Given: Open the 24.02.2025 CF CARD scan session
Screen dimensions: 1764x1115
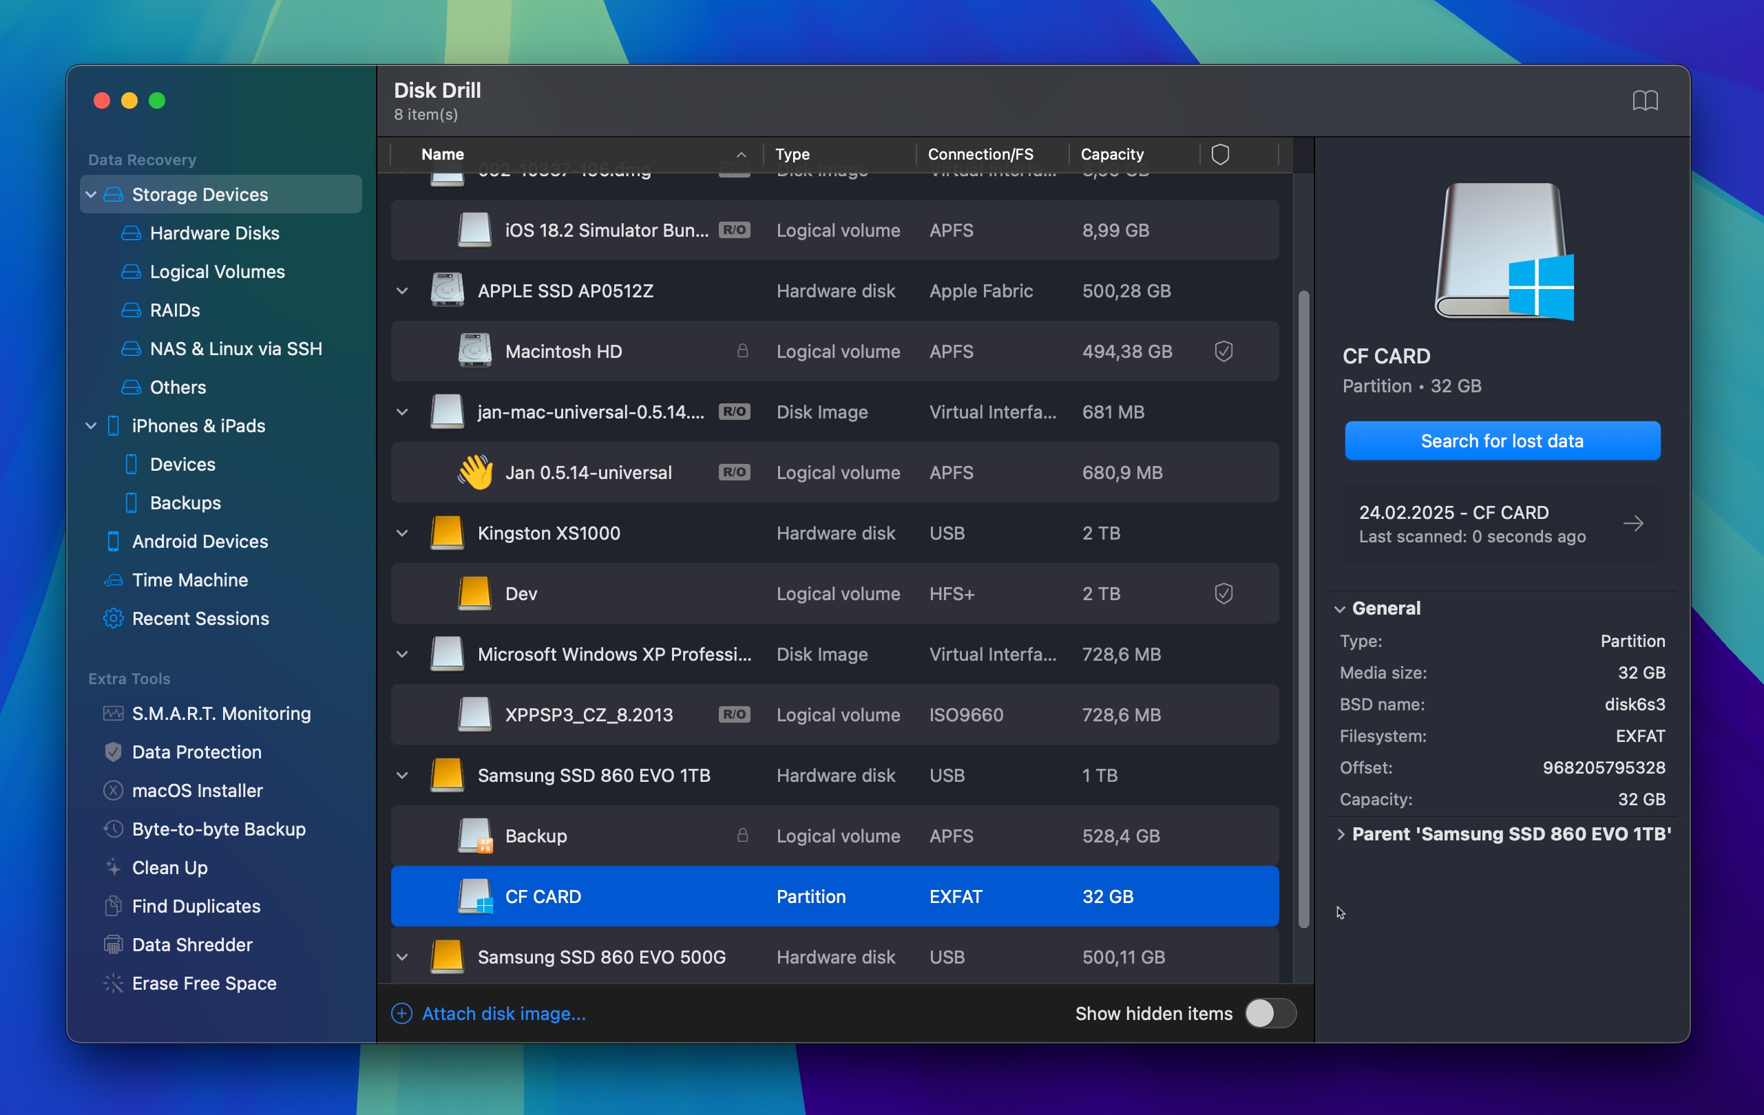Looking at the screenshot, I should click(1502, 524).
